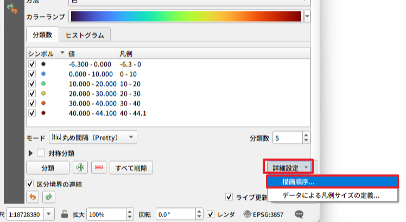Viewport: 406px width, 222px height.
Task: Click the green redo arrow icon
Action: (48, 196)
